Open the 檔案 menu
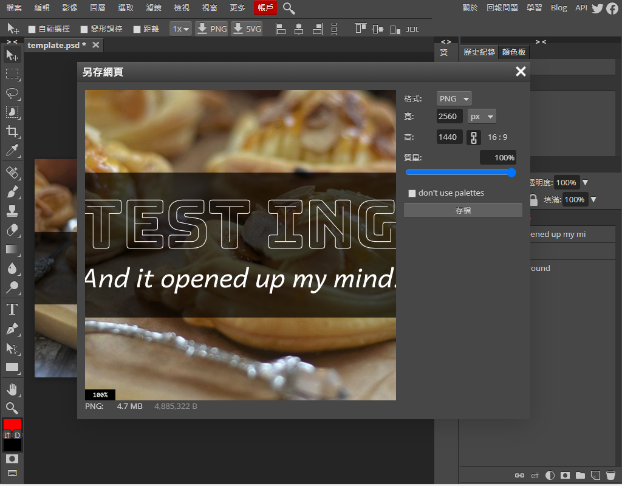622x486 pixels. pyautogui.click(x=14, y=8)
